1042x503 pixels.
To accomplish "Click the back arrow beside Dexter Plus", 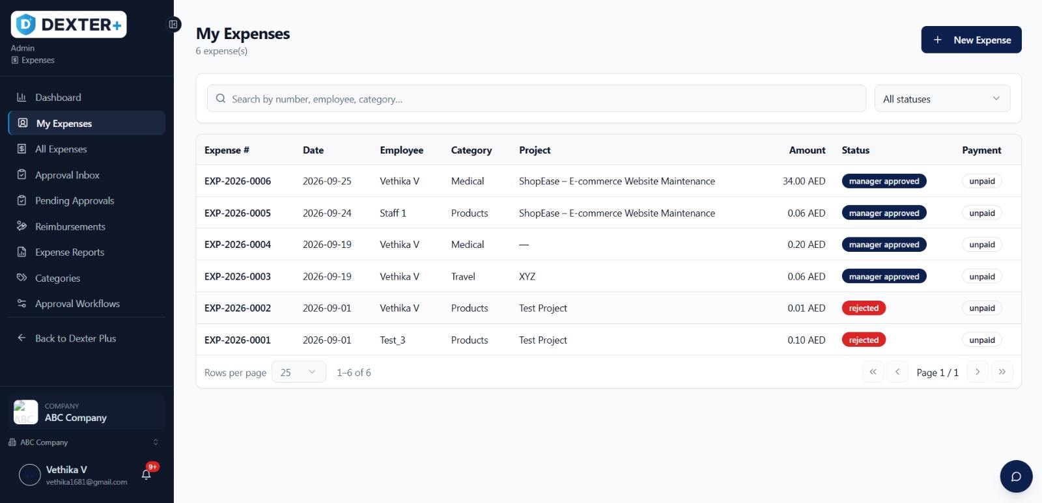I will pyautogui.click(x=21, y=338).
